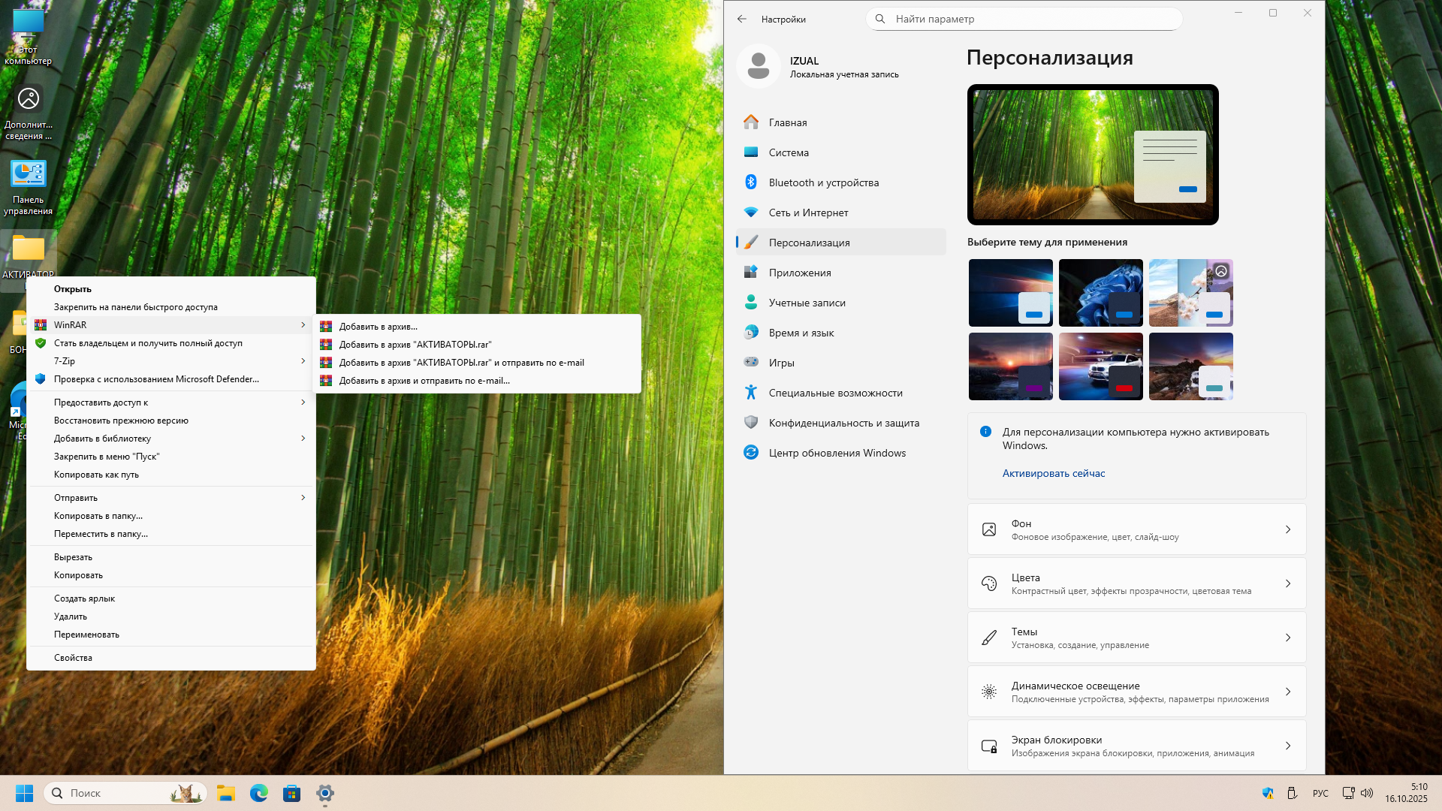Screen dimensions: 1442x811
Task: Open Microsoft Store from the taskbar
Action: pos(291,793)
